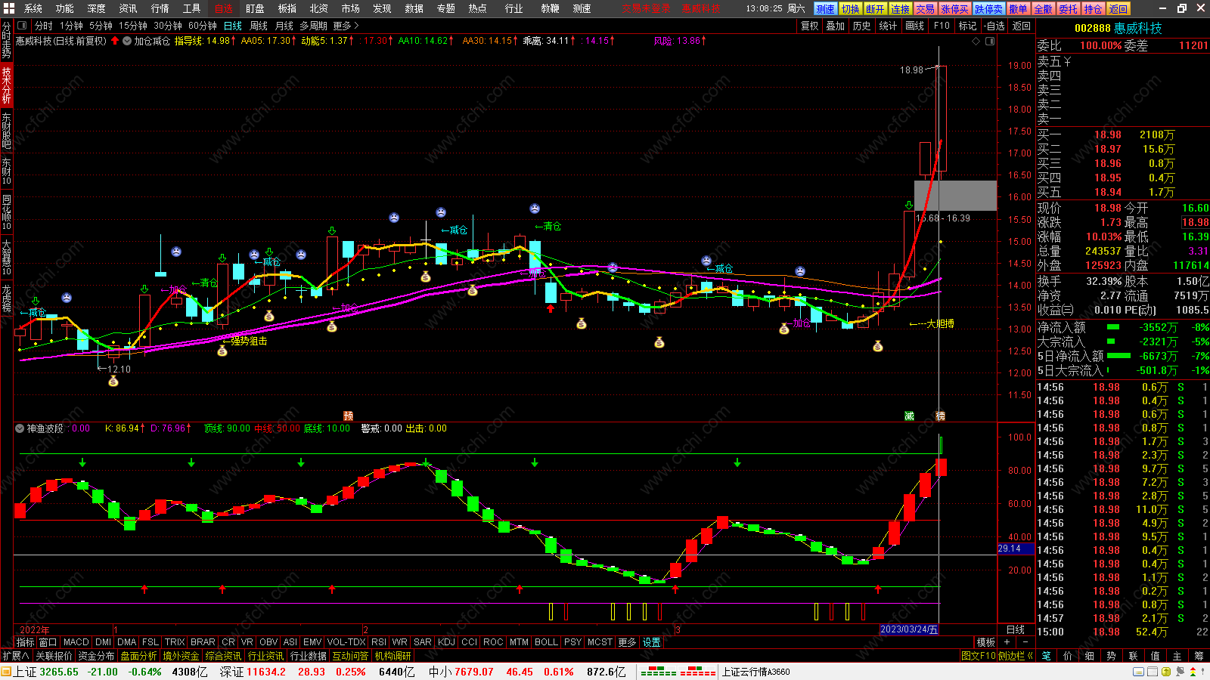1210x680 pixels.
Task: Select the 自选 menu tab
Action: [224, 8]
